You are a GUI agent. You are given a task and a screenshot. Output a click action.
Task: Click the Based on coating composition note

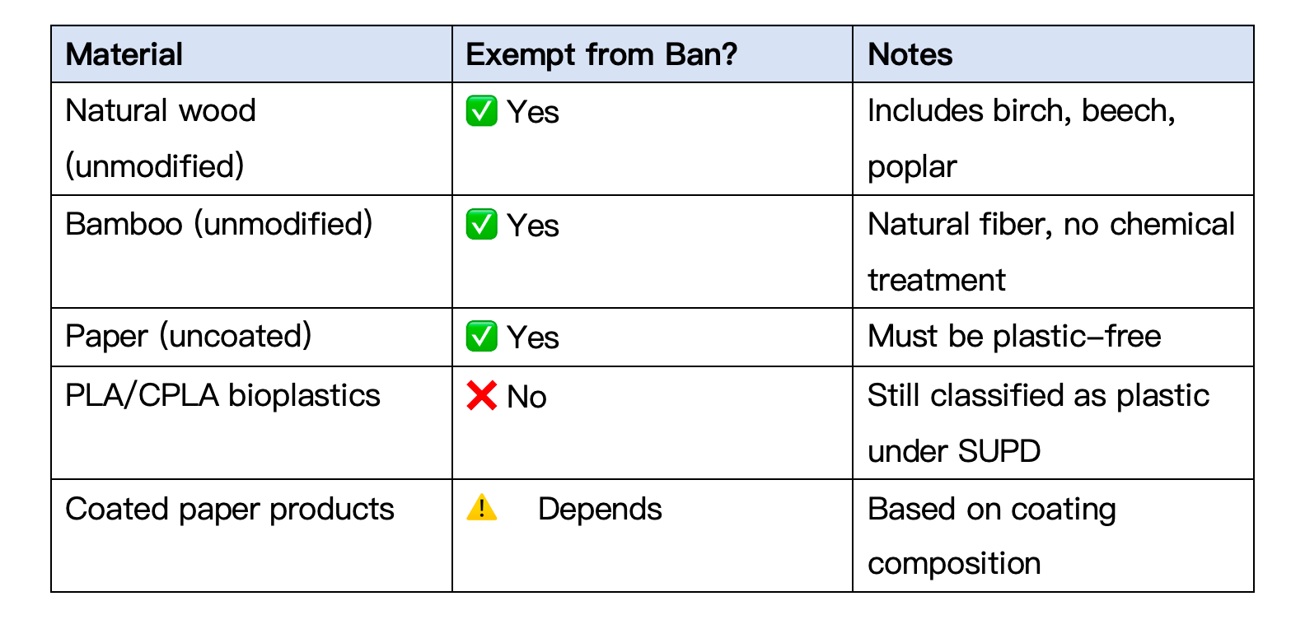[x=992, y=536]
